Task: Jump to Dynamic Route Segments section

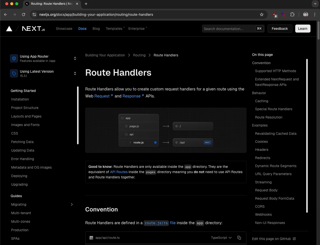Action: point(276,166)
